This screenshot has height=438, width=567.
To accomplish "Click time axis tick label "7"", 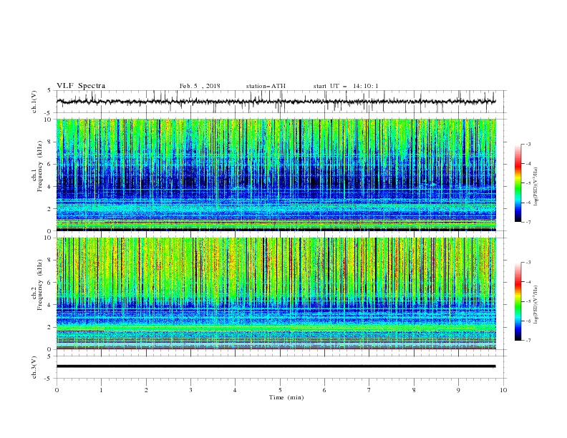I will 369,390.
